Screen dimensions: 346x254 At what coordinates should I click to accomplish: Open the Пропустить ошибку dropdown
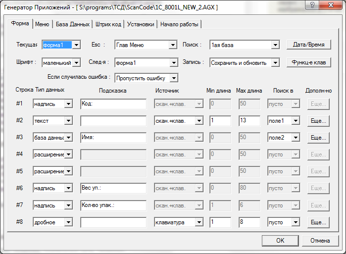147,78
